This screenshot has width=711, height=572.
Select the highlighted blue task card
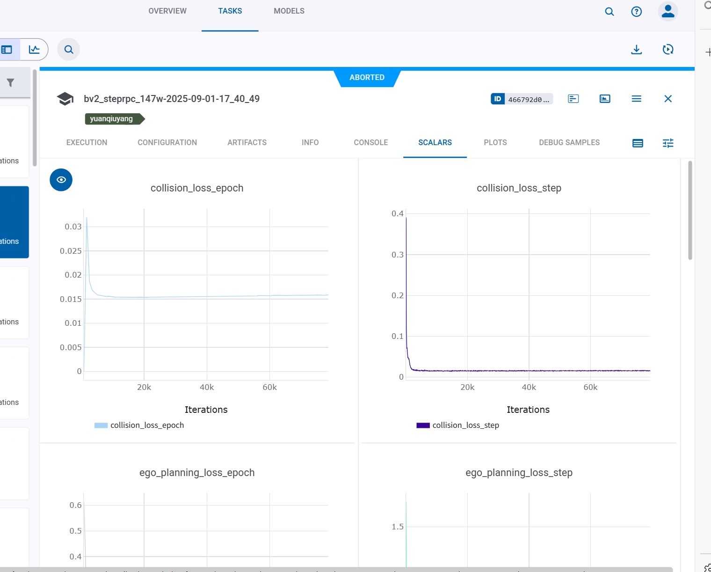coord(14,222)
